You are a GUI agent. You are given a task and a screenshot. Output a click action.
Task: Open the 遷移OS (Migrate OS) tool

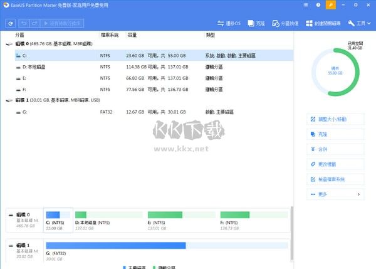(227, 23)
